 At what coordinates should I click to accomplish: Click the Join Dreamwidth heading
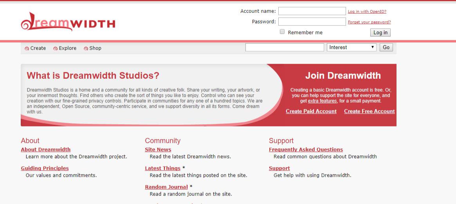point(343,76)
